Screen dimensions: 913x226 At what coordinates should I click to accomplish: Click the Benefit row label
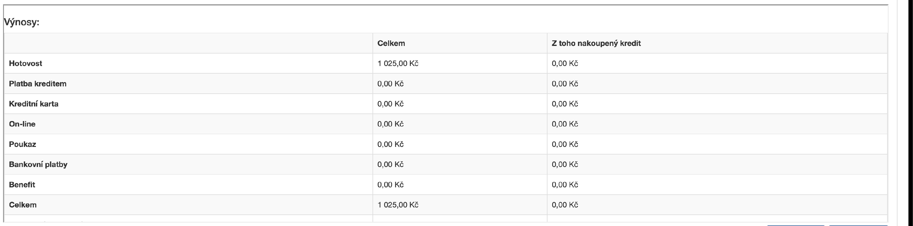click(22, 185)
